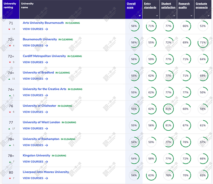Screen dimensions: 213x184
Task: Sort by Research quality header link
Action: [x=184, y=6]
